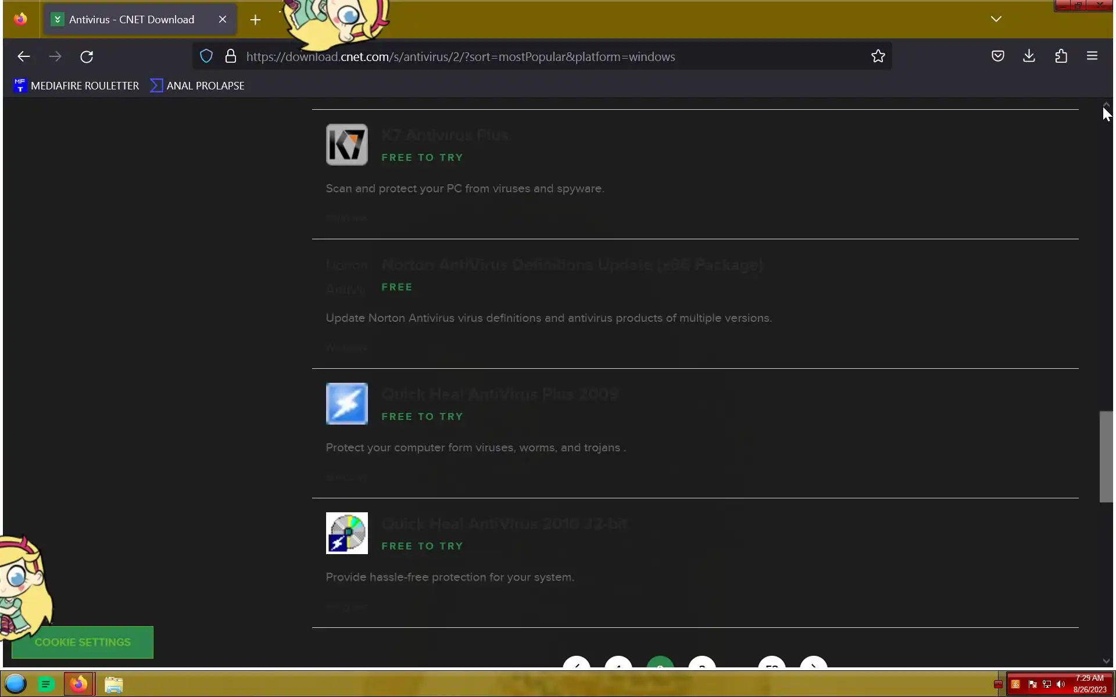Bookmark this page with star icon
The height and width of the screenshot is (697, 1116).
click(x=878, y=56)
